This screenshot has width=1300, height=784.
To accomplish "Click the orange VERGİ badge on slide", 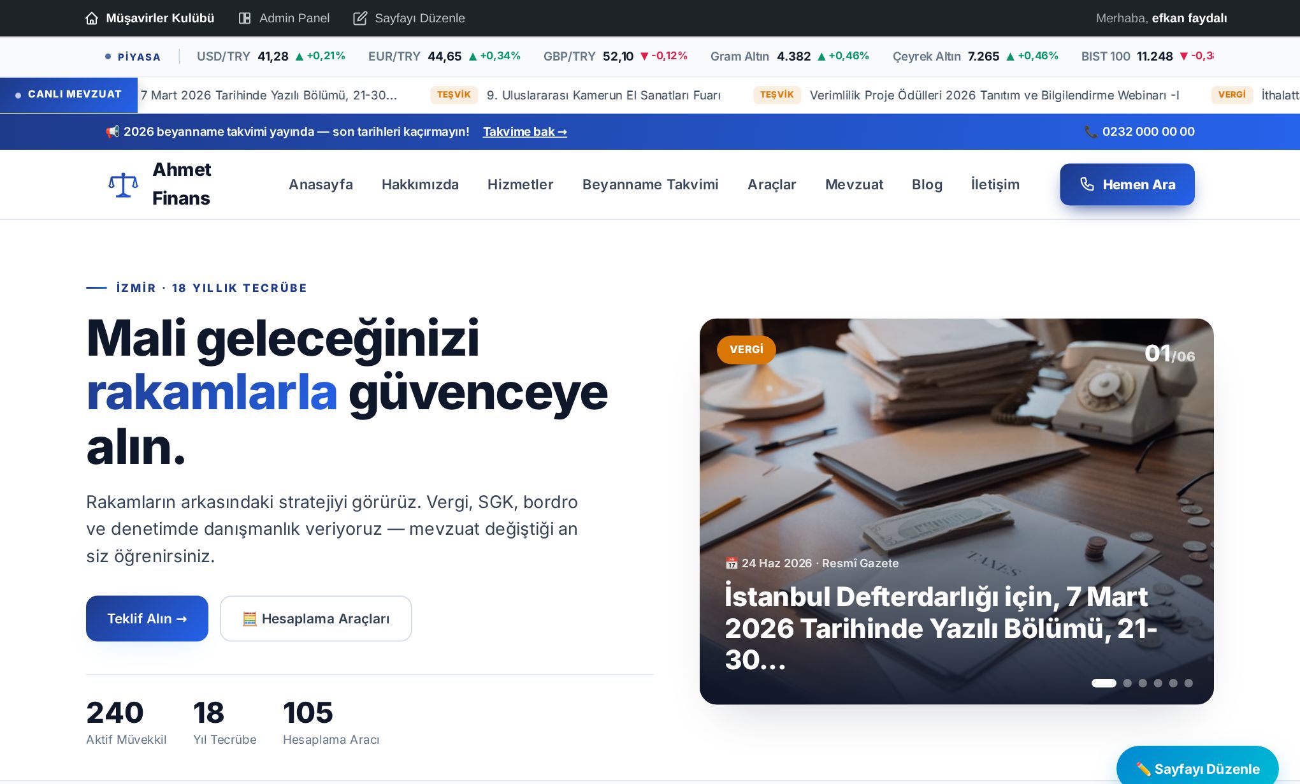I will point(746,349).
